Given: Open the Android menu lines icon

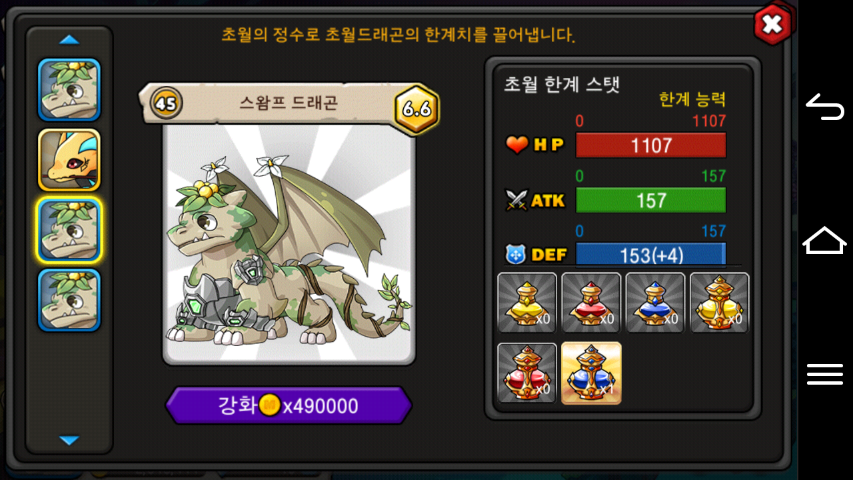Looking at the screenshot, I should pos(825,374).
